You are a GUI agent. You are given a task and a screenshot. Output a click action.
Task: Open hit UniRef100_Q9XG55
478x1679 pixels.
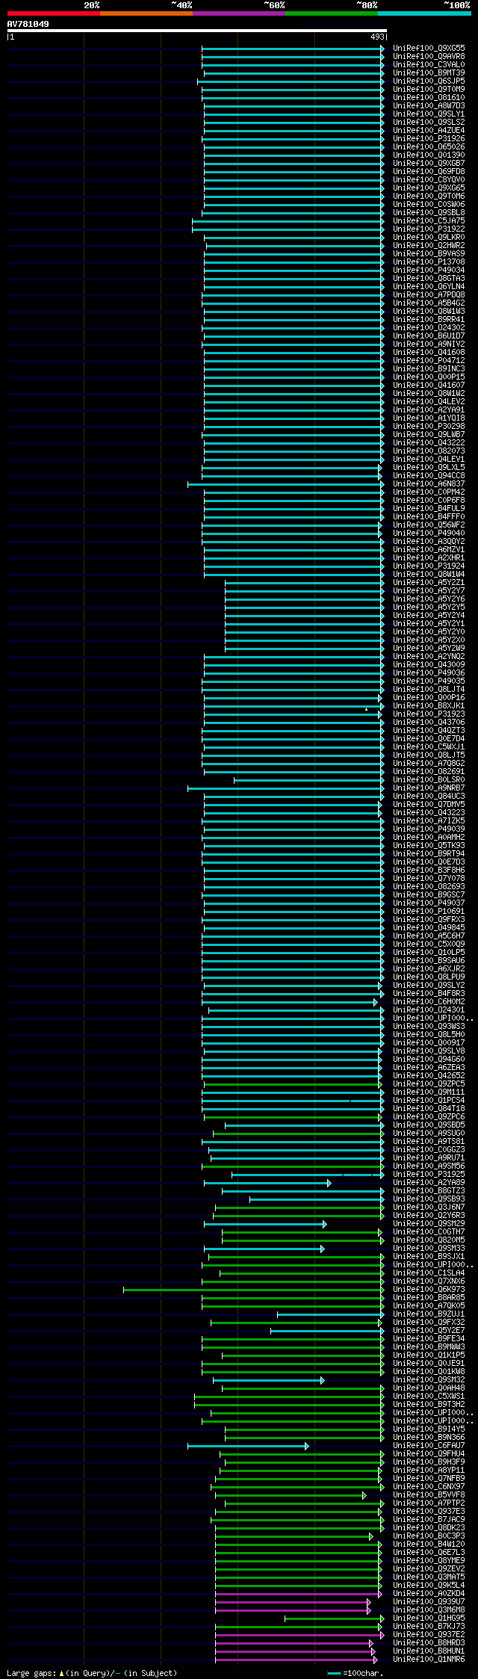[x=429, y=48]
